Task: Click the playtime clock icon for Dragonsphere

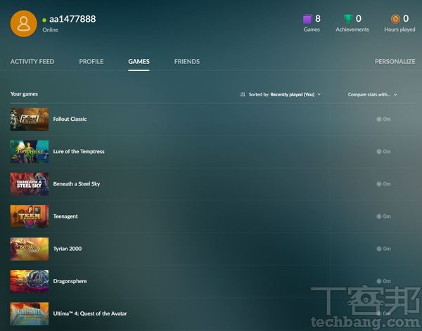Action: click(x=379, y=281)
